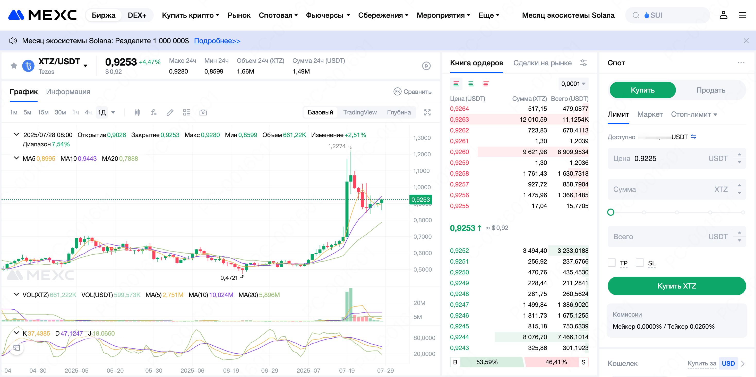
Task: Show both sides order book view
Action: (x=456, y=84)
